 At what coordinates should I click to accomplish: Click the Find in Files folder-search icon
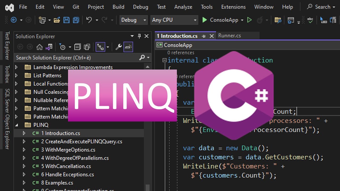[278, 20]
